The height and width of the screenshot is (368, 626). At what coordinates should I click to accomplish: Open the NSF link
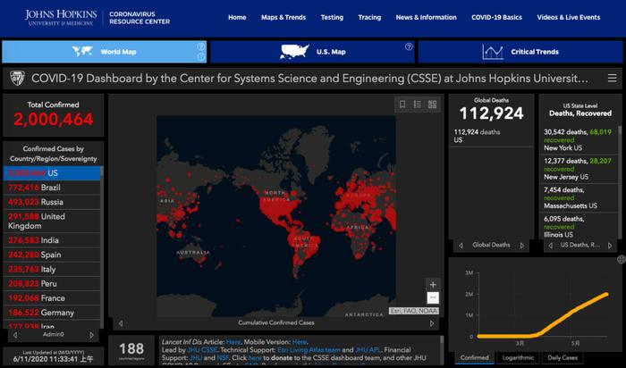click(223, 358)
